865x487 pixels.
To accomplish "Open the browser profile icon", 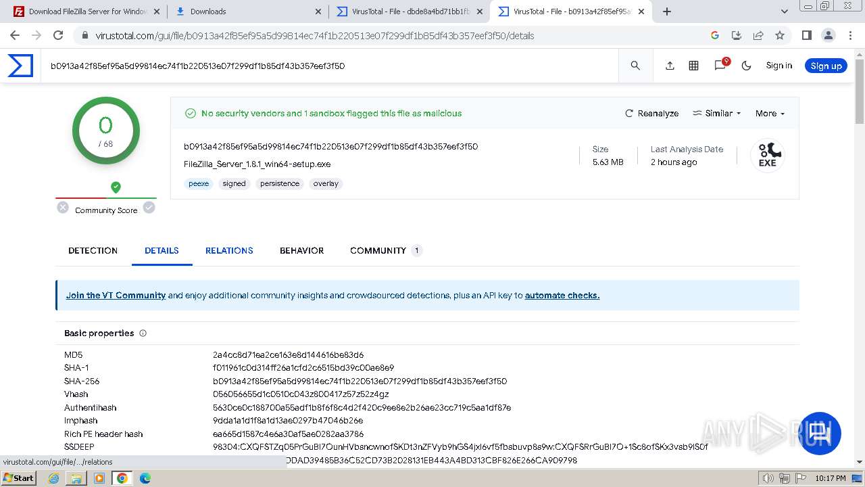I will point(828,35).
